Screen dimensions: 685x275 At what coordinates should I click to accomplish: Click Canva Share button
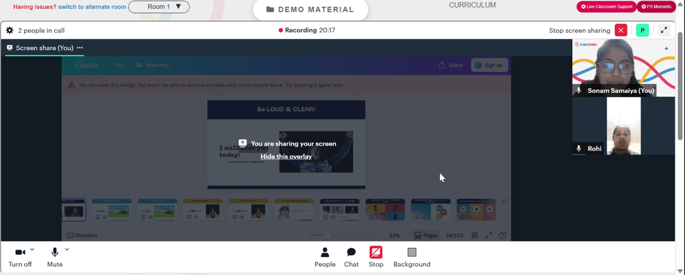click(x=451, y=65)
